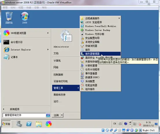
Task: Open 性能监视器
Action: (x=101, y=85)
